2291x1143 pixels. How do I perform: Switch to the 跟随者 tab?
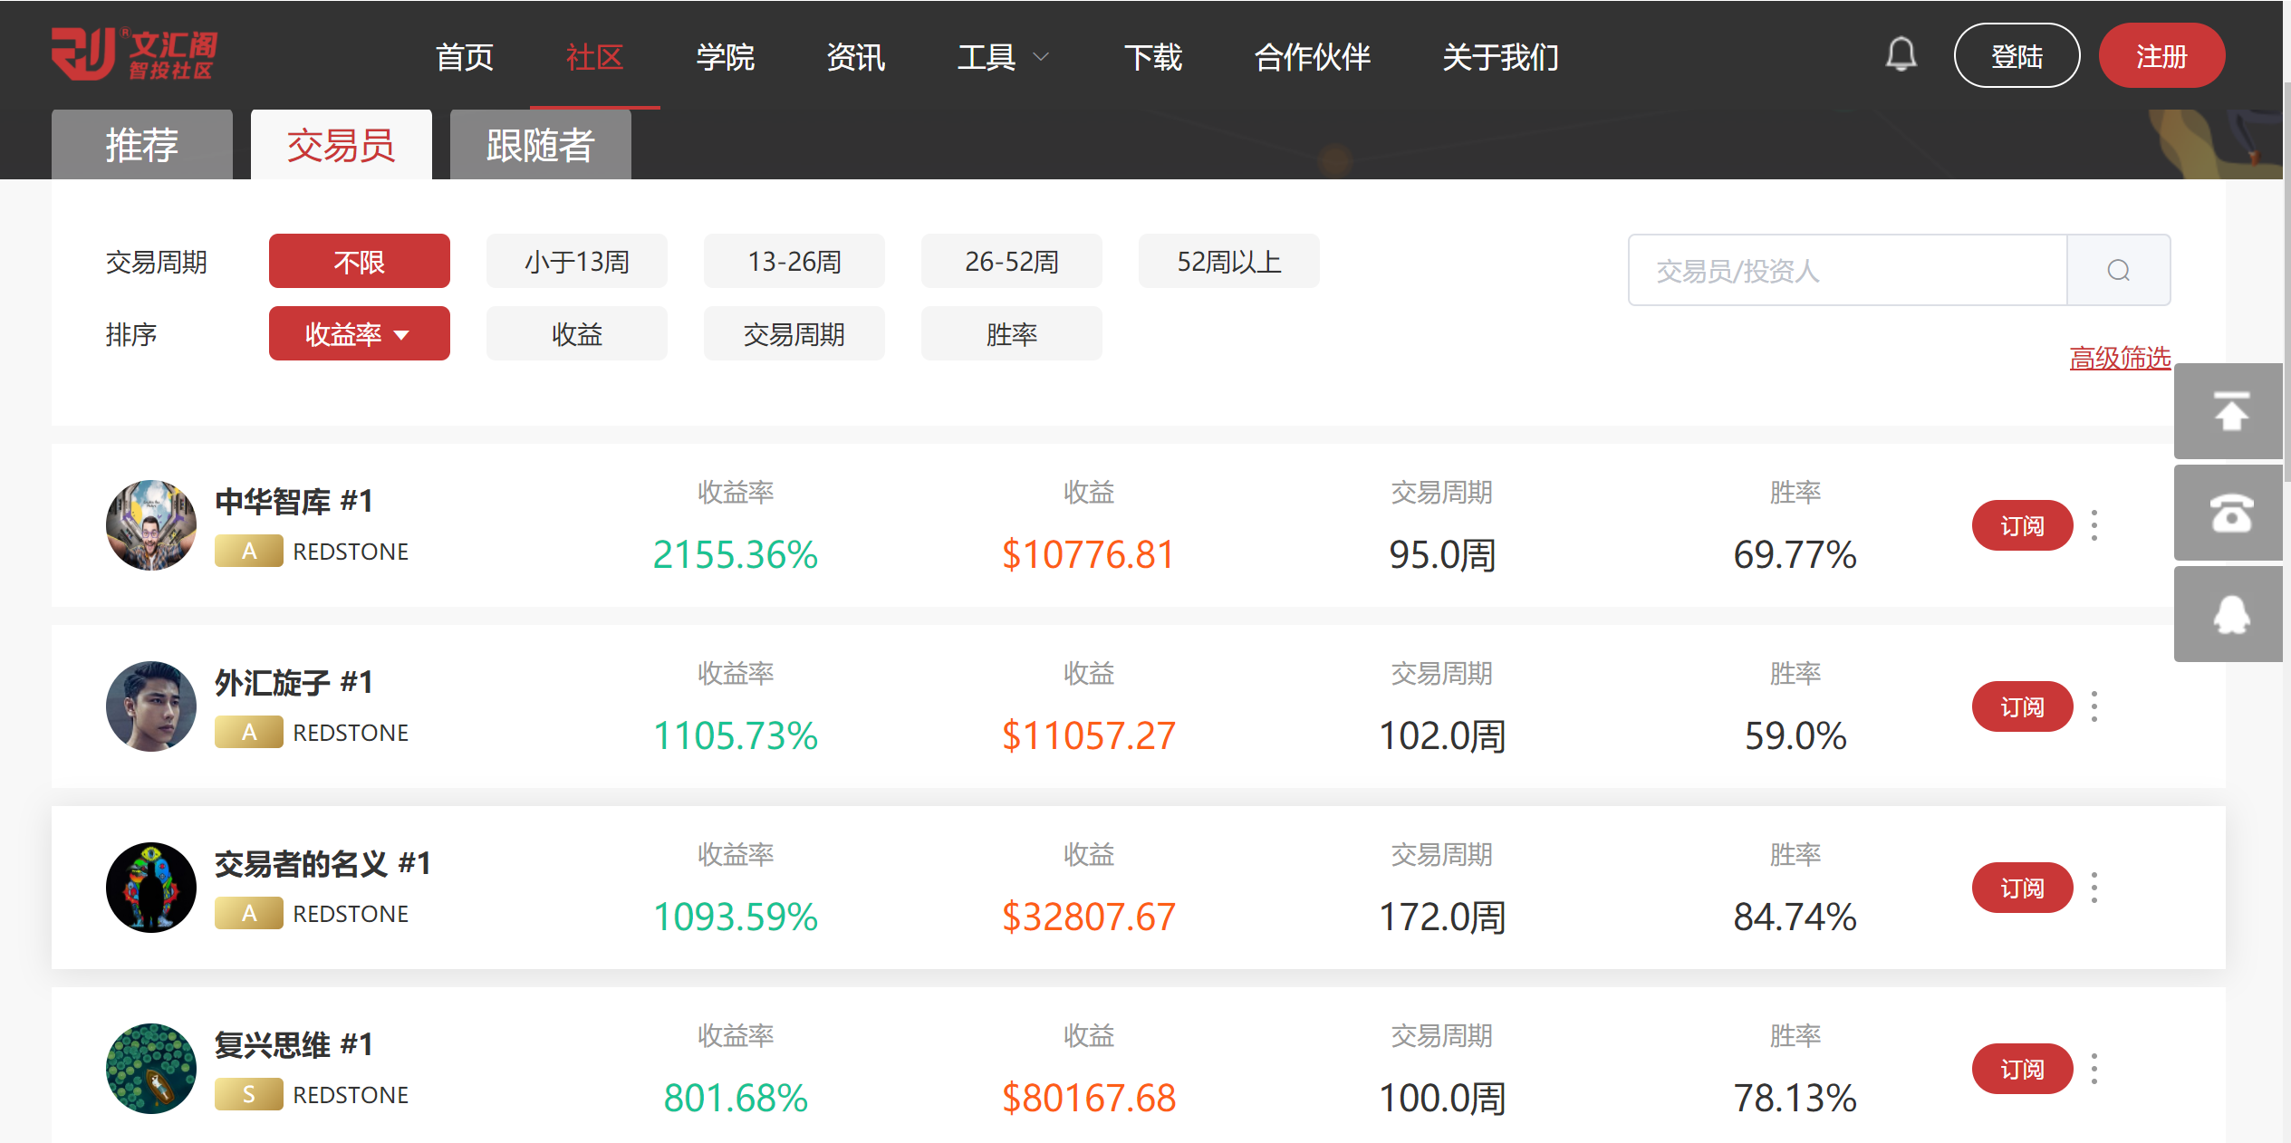540,145
